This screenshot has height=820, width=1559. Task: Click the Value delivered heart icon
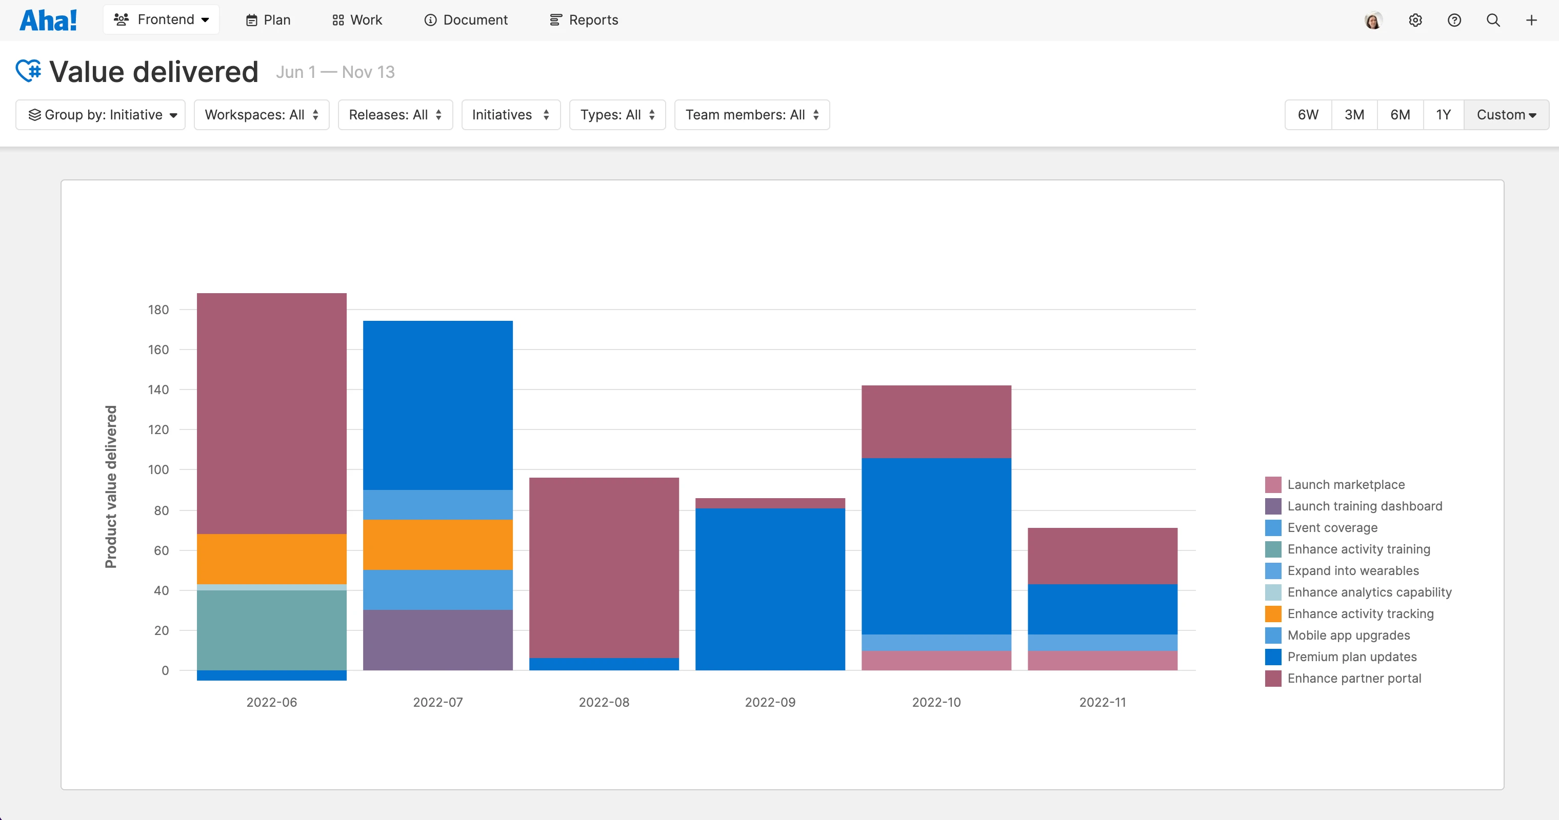(x=27, y=70)
